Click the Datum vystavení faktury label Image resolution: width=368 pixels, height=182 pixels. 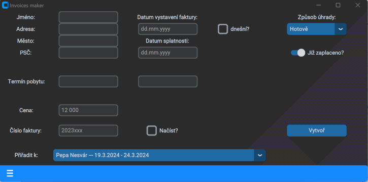pyautogui.click(x=168, y=17)
